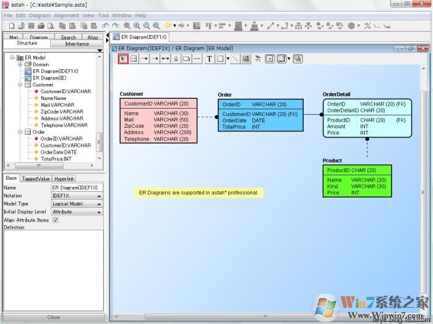
Task: Click the New file icon in toolbar
Action: [12, 26]
